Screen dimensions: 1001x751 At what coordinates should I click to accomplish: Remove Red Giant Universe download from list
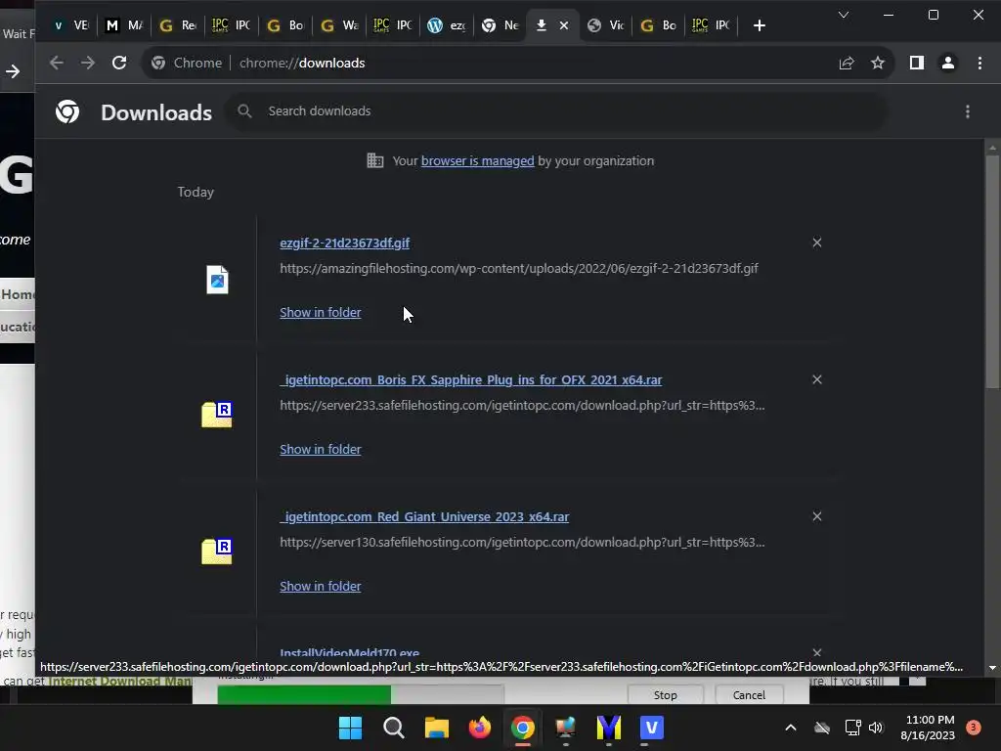coord(816,516)
